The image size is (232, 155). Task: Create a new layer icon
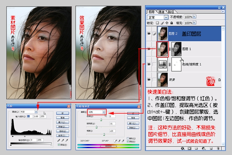(211, 148)
